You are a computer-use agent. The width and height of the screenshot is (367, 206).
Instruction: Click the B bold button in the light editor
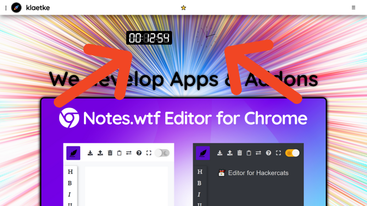click(70, 183)
